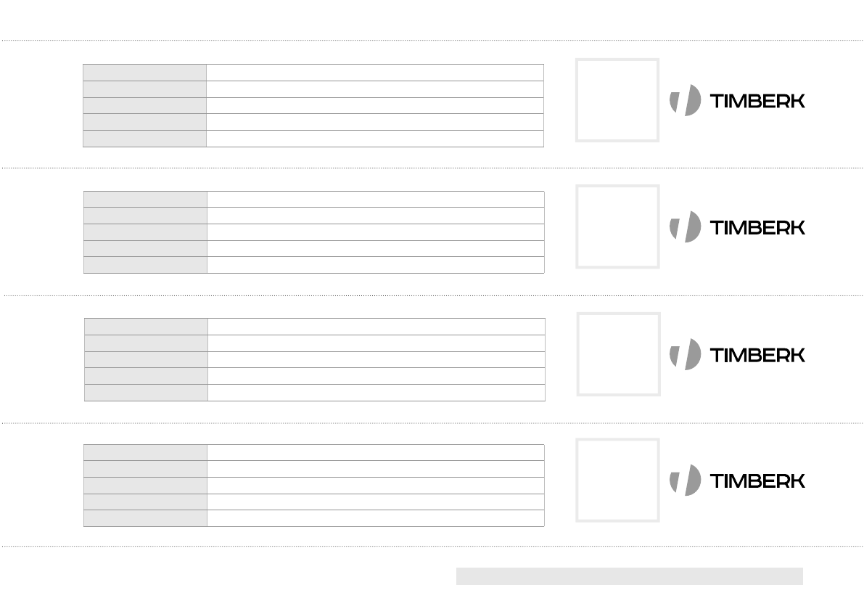This screenshot has width=864, height=609.
Task: Click the top gray label cell of the first table
Action: (144, 72)
